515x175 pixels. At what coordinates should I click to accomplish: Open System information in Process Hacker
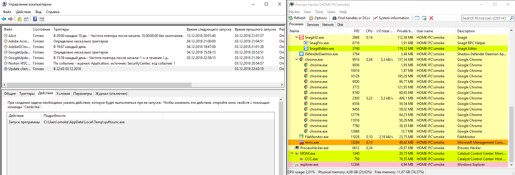(x=391, y=18)
